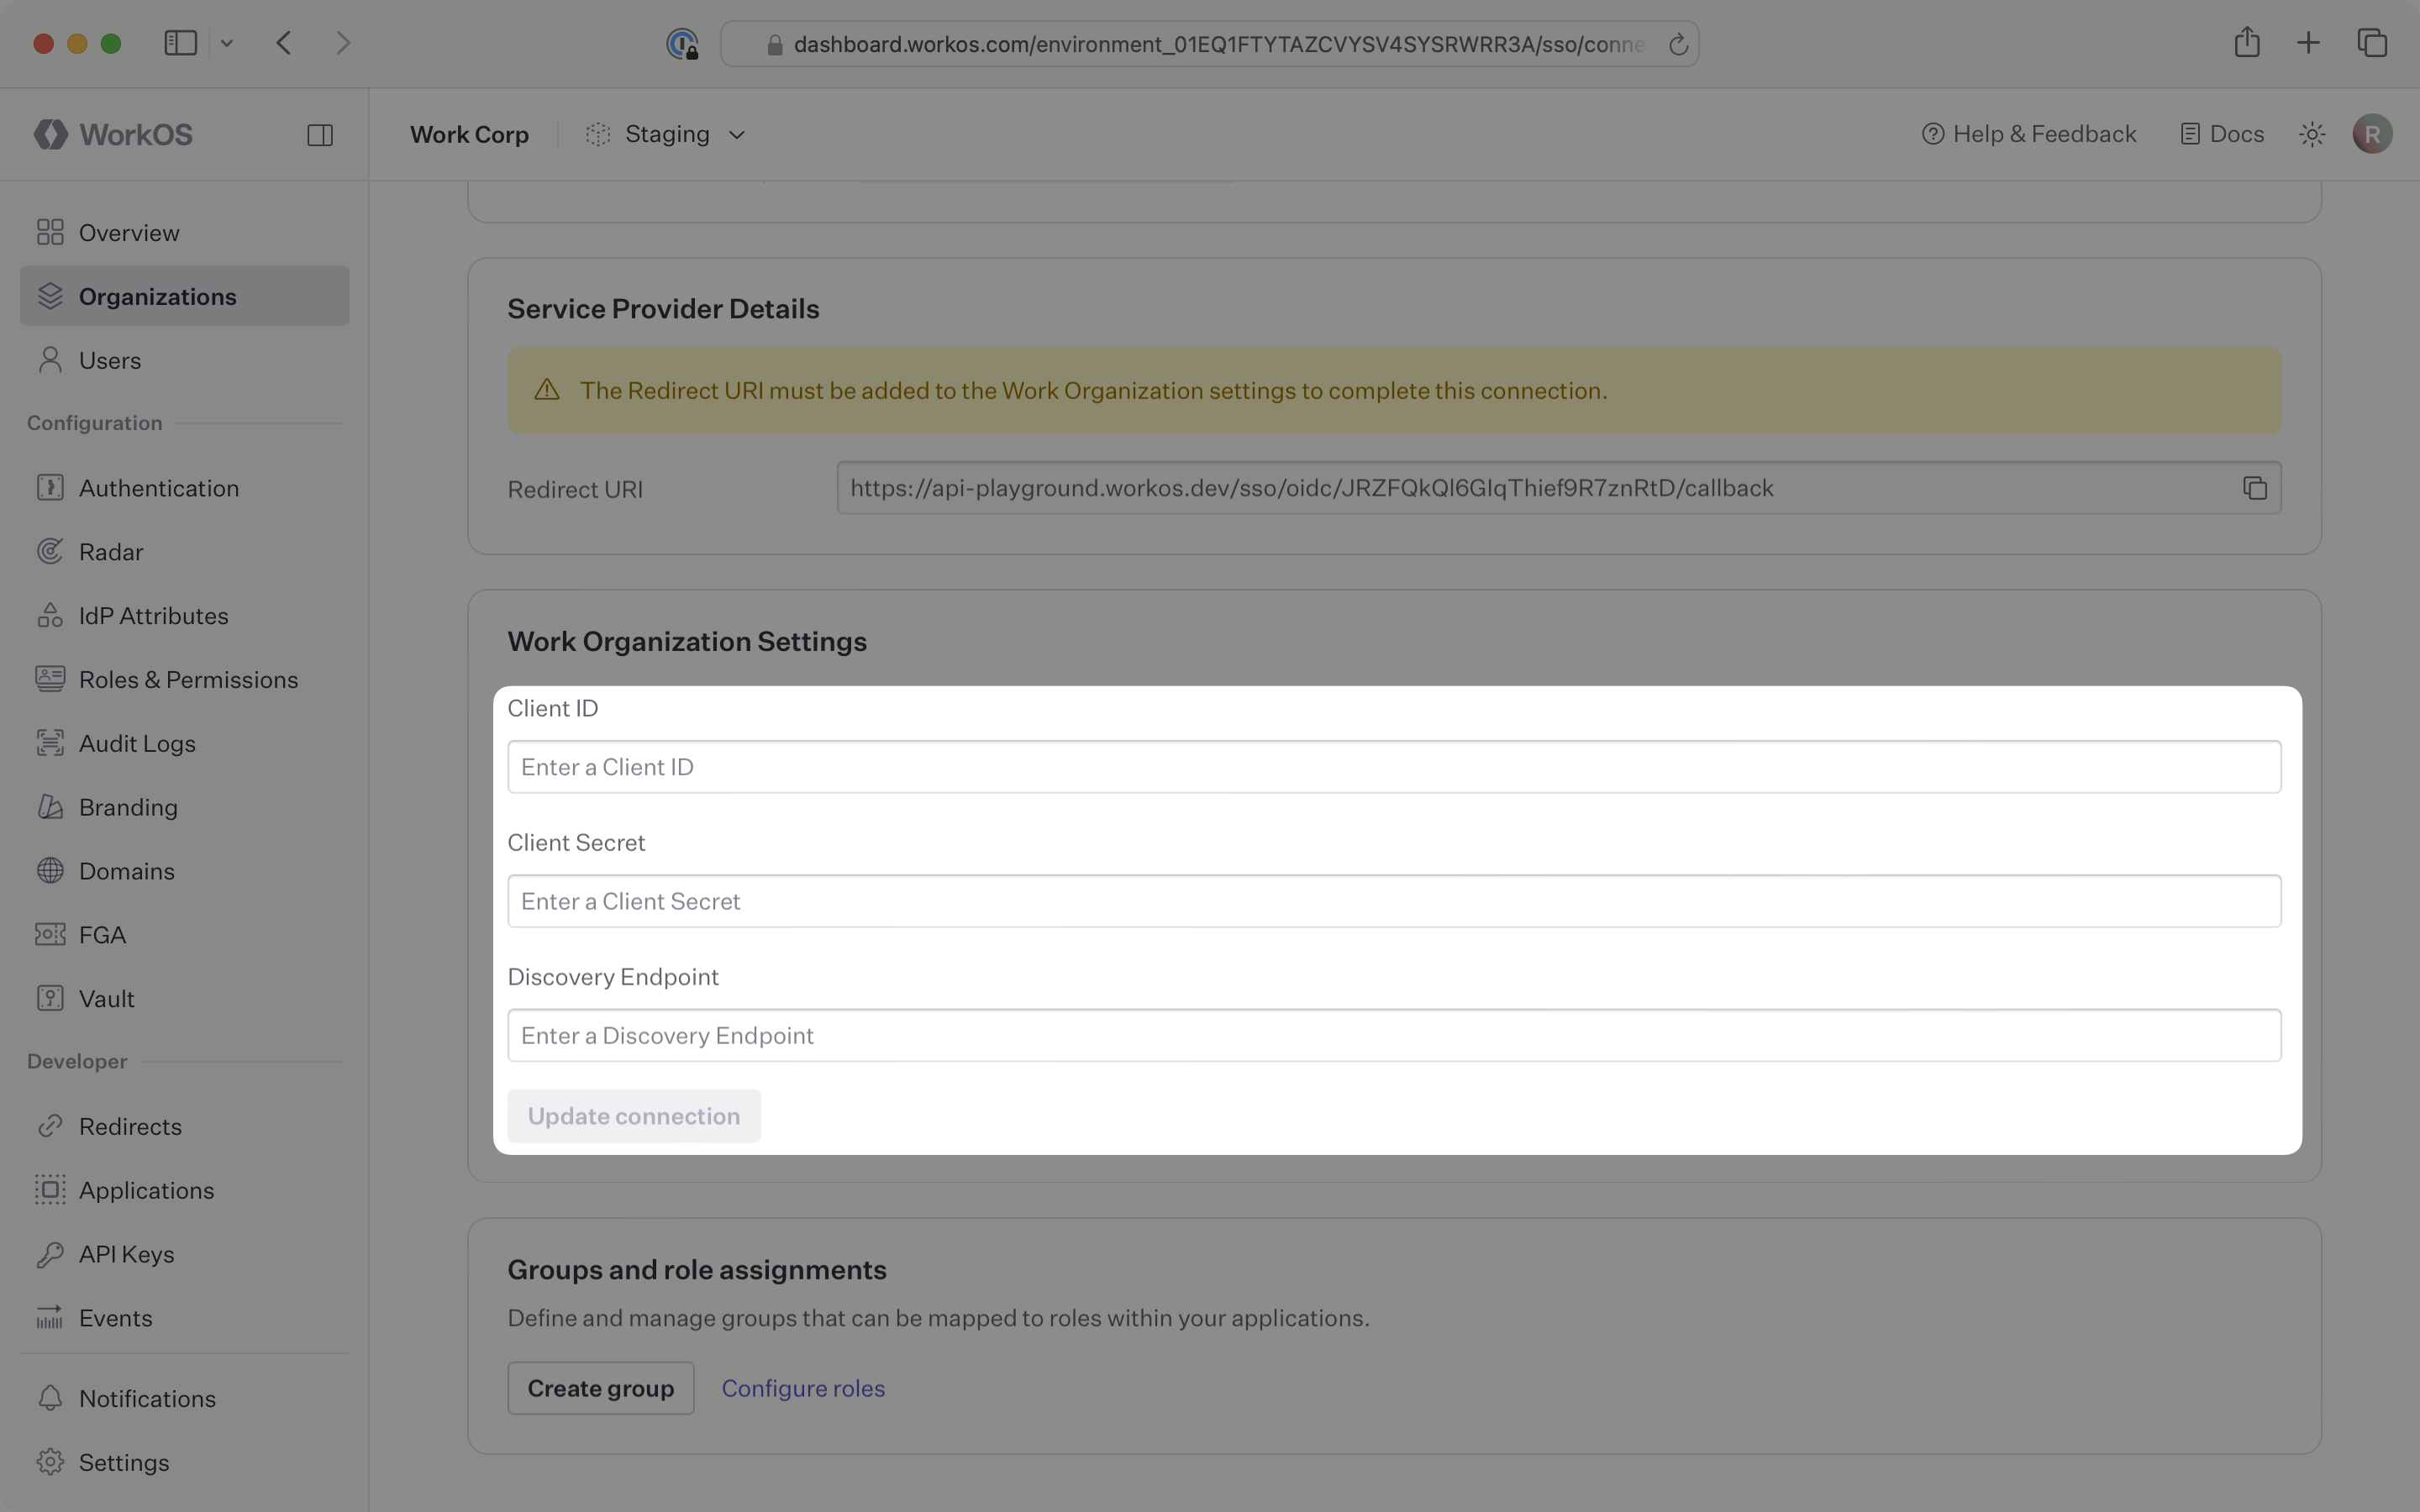Image resolution: width=2420 pixels, height=1512 pixels.
Task: Open the Audit Logs section
Action: tap(138, 743)
